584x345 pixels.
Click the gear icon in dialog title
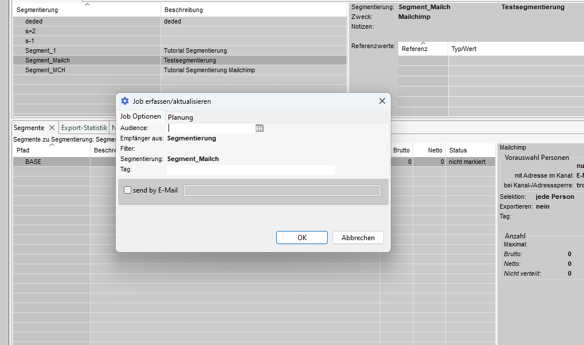[x=125, y=101]
